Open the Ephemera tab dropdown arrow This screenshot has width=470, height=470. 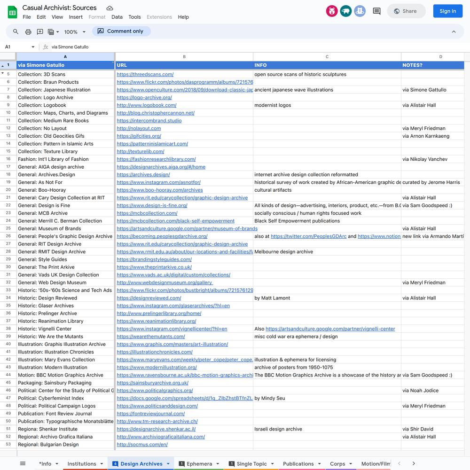pyautogui.click(x=218, y=464)
